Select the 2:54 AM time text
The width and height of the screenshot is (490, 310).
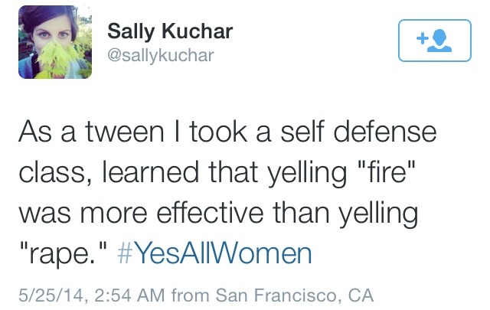tap(129, 295)
